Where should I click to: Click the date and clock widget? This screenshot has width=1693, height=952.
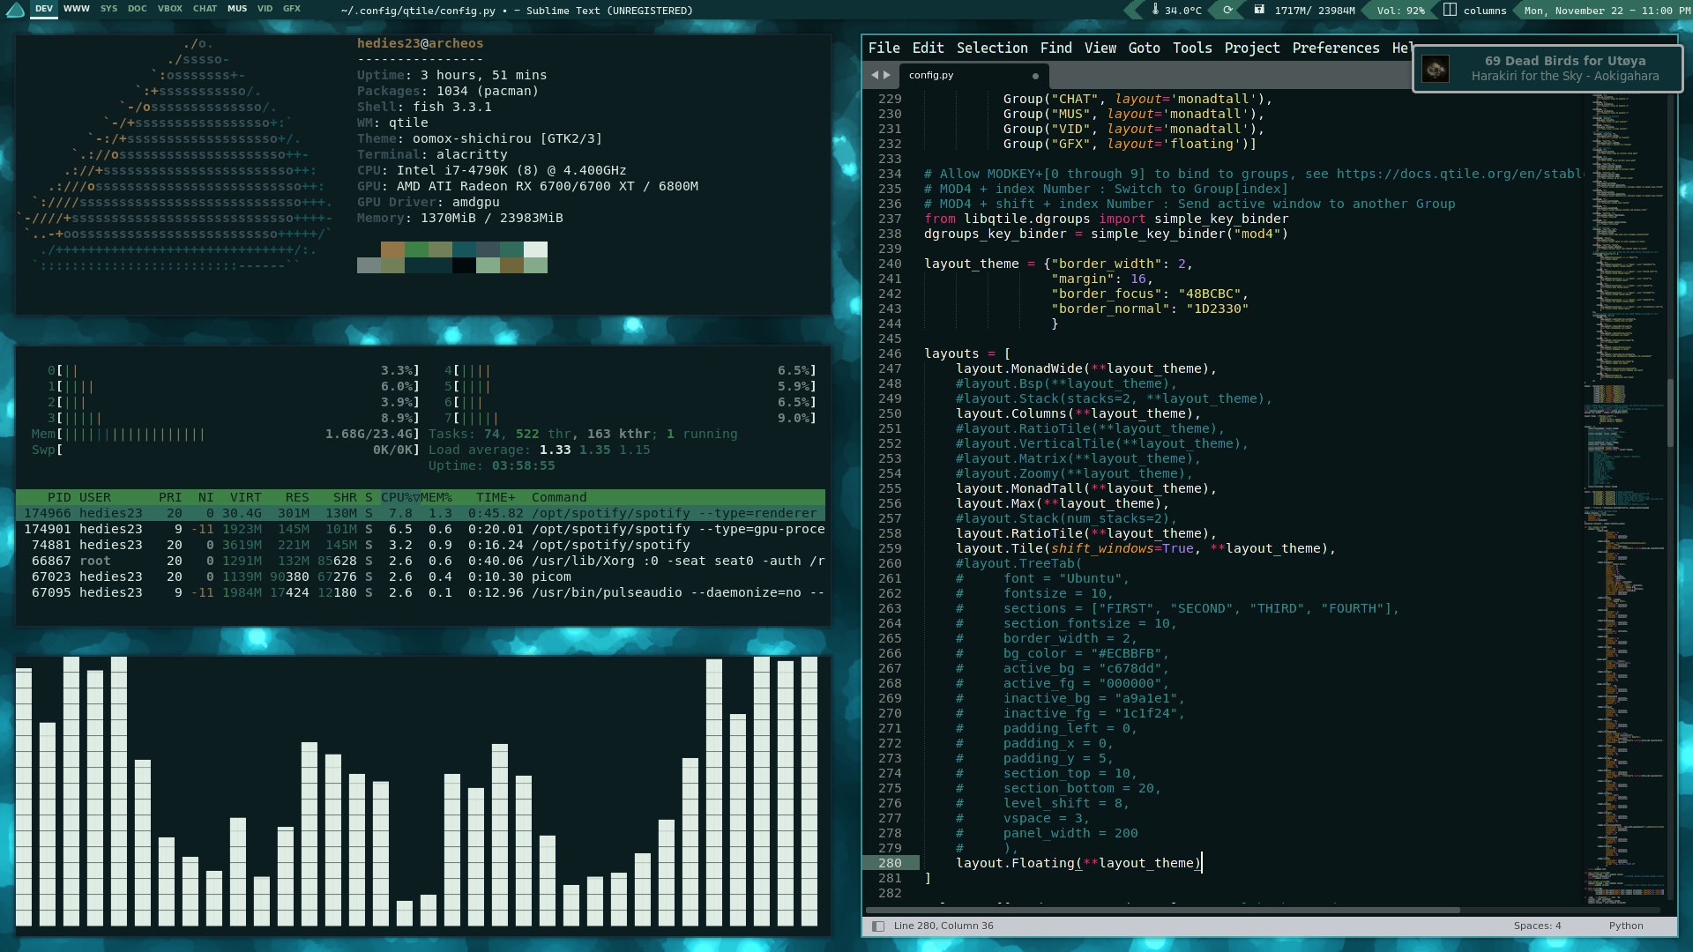pos(1607,11)
